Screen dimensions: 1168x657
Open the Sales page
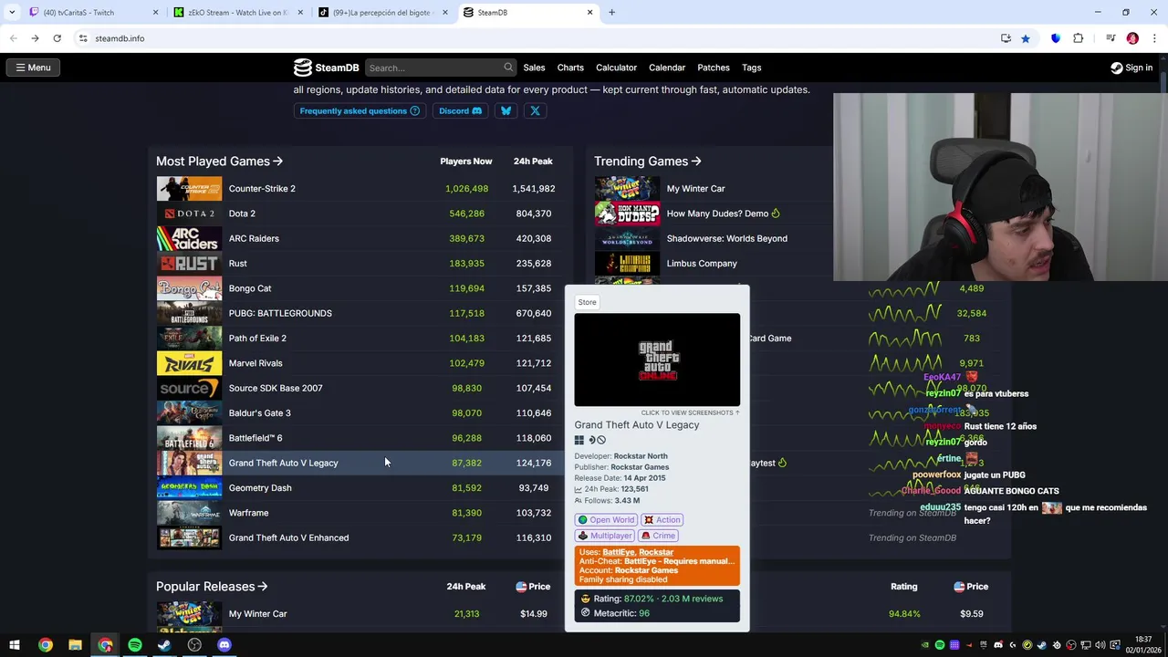coord(534,68)
